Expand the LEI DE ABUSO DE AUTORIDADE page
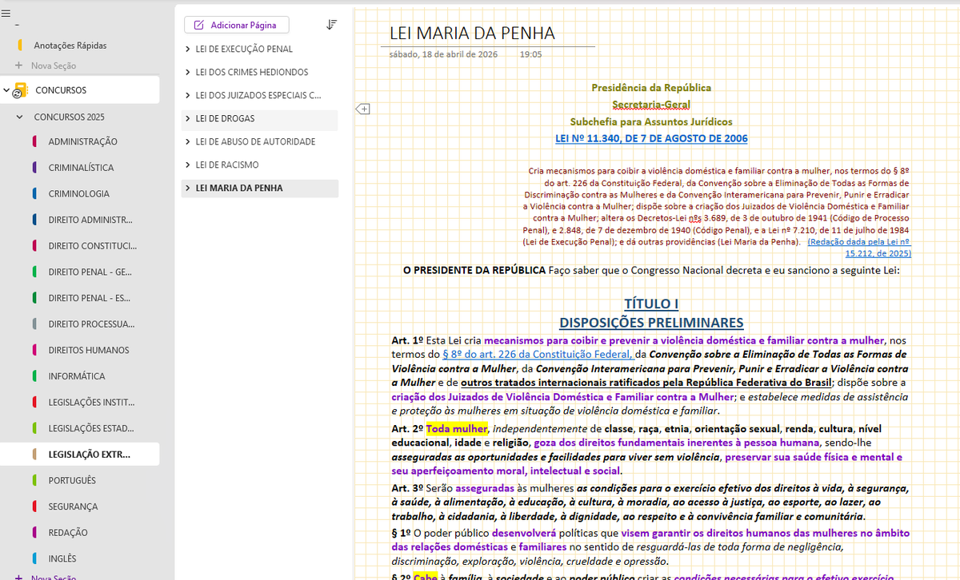 click(188, 142)
